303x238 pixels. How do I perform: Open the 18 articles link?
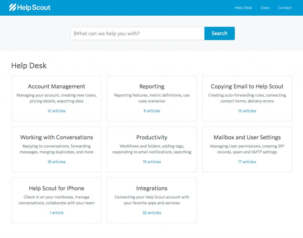point(57,162)
